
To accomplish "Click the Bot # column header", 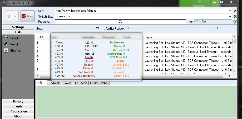I will coord(42,37).
